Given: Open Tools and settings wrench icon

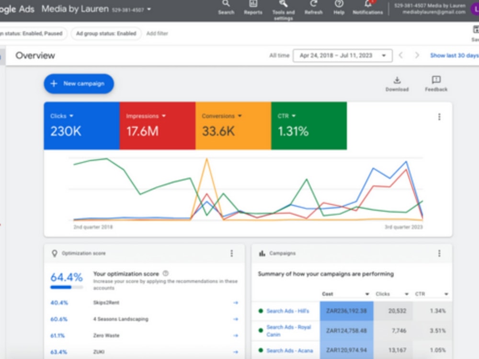Looking at the screenshot, I should (284, 10).
